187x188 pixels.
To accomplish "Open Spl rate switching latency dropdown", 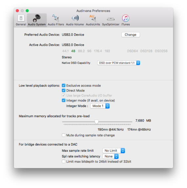I will click(111, 156).
